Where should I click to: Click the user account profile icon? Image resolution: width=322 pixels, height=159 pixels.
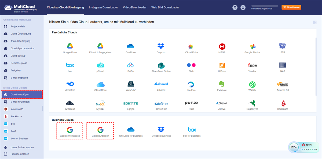coord(243,7)
